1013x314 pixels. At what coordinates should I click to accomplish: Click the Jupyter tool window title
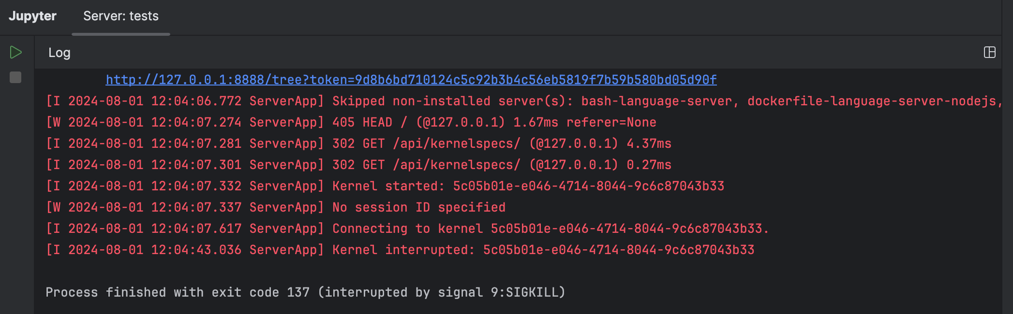point(32,16)
